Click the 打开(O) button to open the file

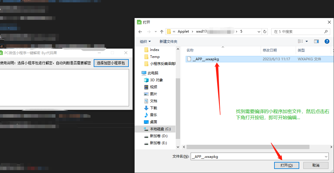tap(287, 165)
